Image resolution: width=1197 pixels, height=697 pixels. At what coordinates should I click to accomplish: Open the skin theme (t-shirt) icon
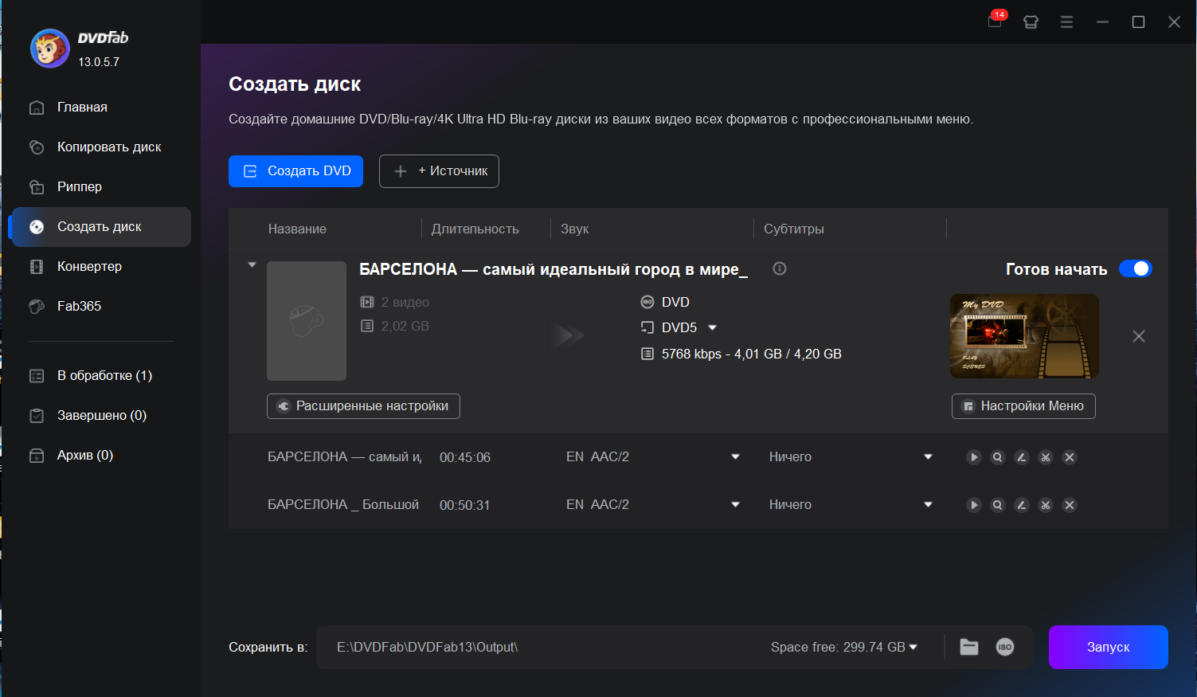[1031, 22]
